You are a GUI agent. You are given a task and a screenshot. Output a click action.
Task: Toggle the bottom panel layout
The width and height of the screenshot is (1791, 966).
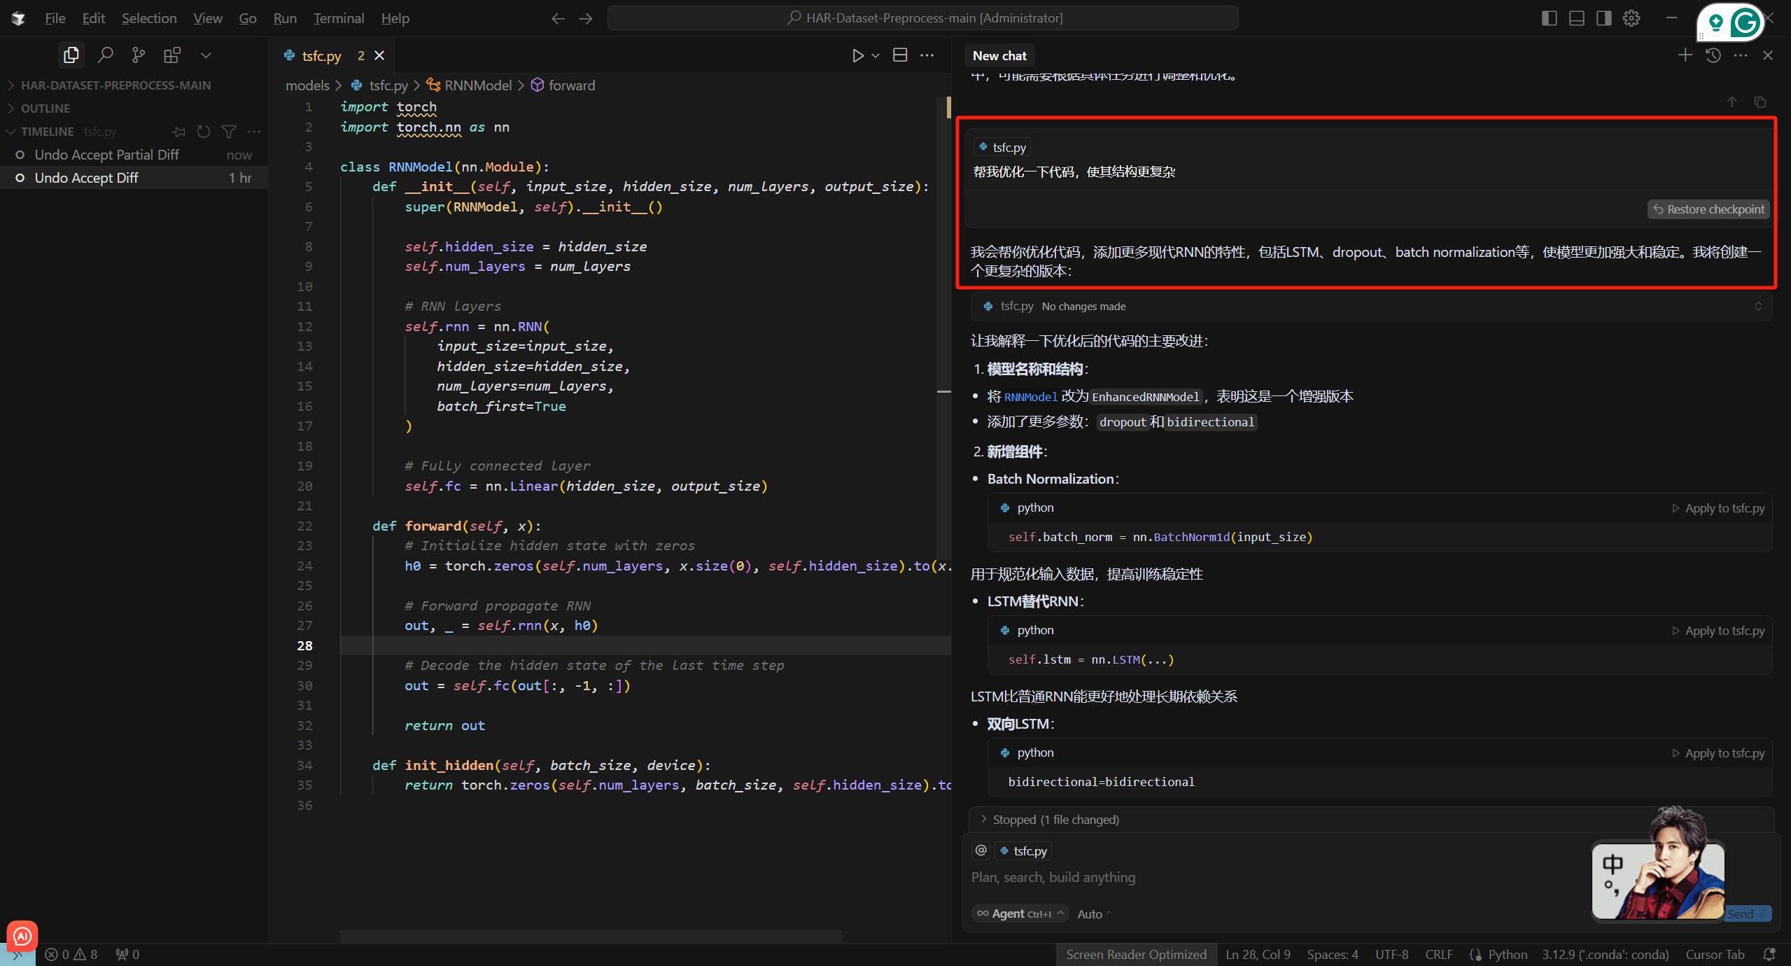click(x=1576, y=18)
